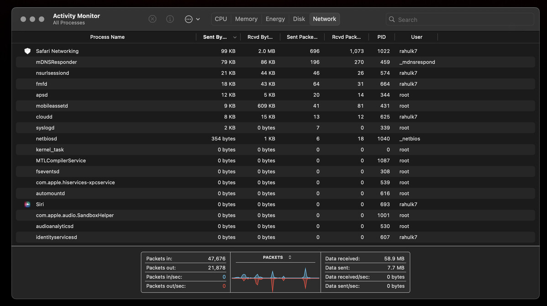The height and width of the screenshot is (306, 547).
Task: Expand the chevron beside the ellipsis button
Action: click(198, 19)
